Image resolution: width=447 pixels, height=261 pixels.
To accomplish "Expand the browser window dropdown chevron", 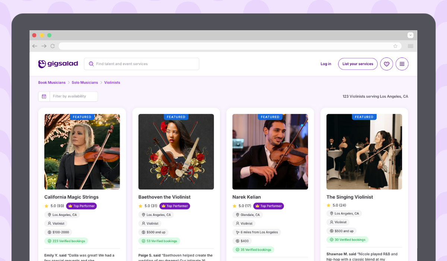I will (x=410, y=35).
